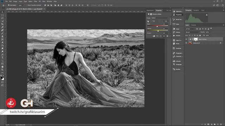
Task: Enable Show Transform Controls checkbox
Action: pos(27,5)
